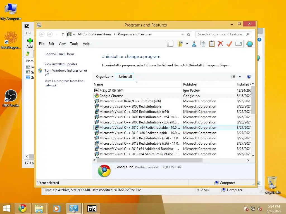
Task: Click the Cut scissors toolbar icon
Action: pyautogui.click(x=194, y=44)
